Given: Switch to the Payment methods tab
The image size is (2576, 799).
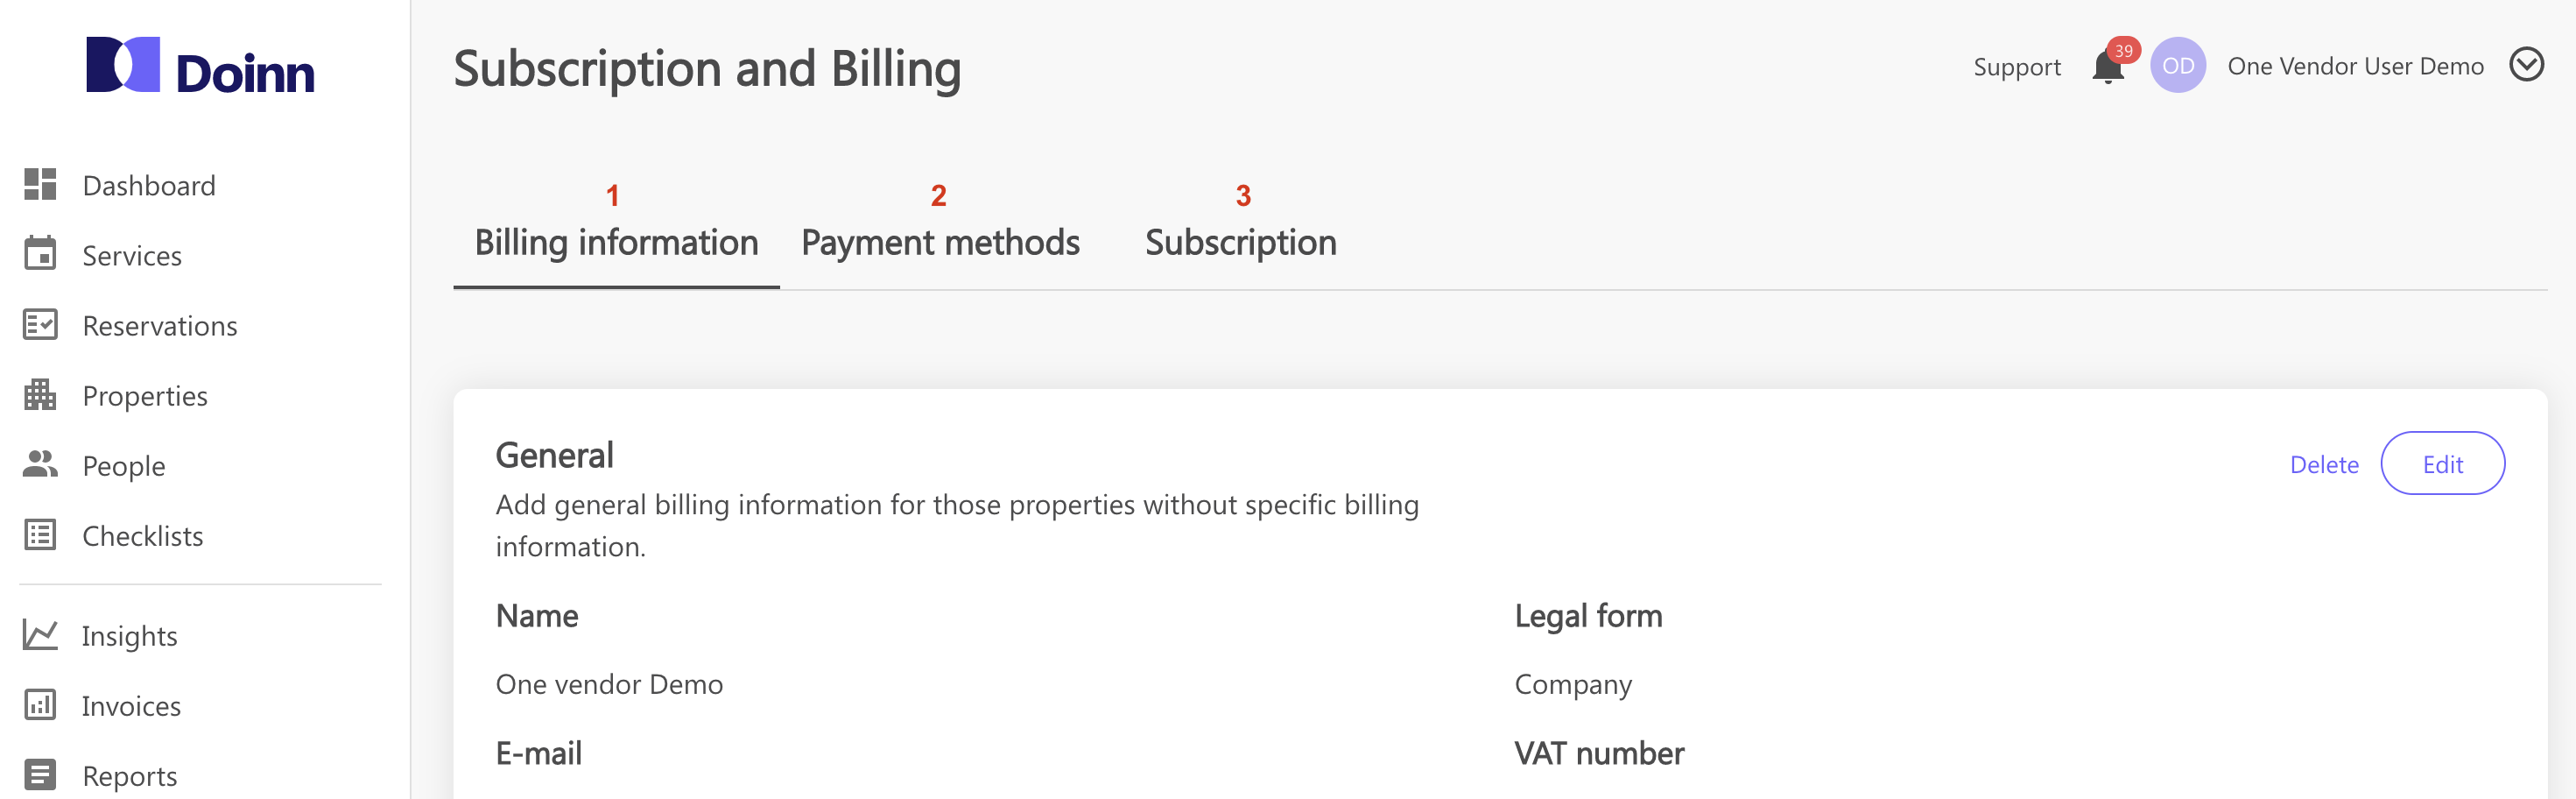Looking at the screenshot, I should (940, 243).
